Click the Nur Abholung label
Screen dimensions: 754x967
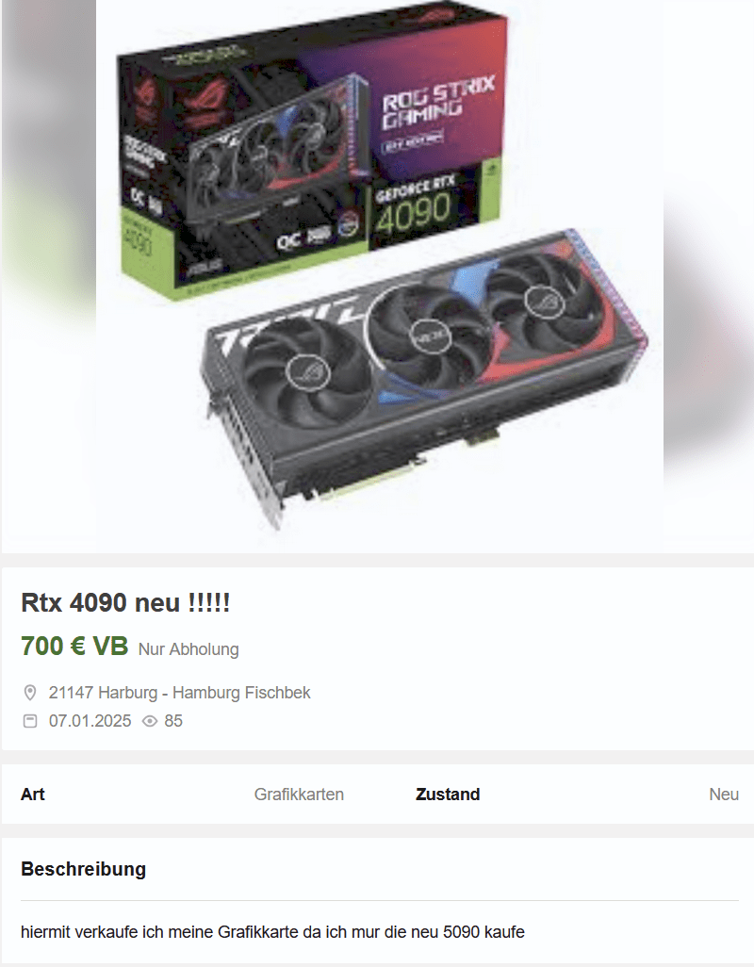point(188,649)
